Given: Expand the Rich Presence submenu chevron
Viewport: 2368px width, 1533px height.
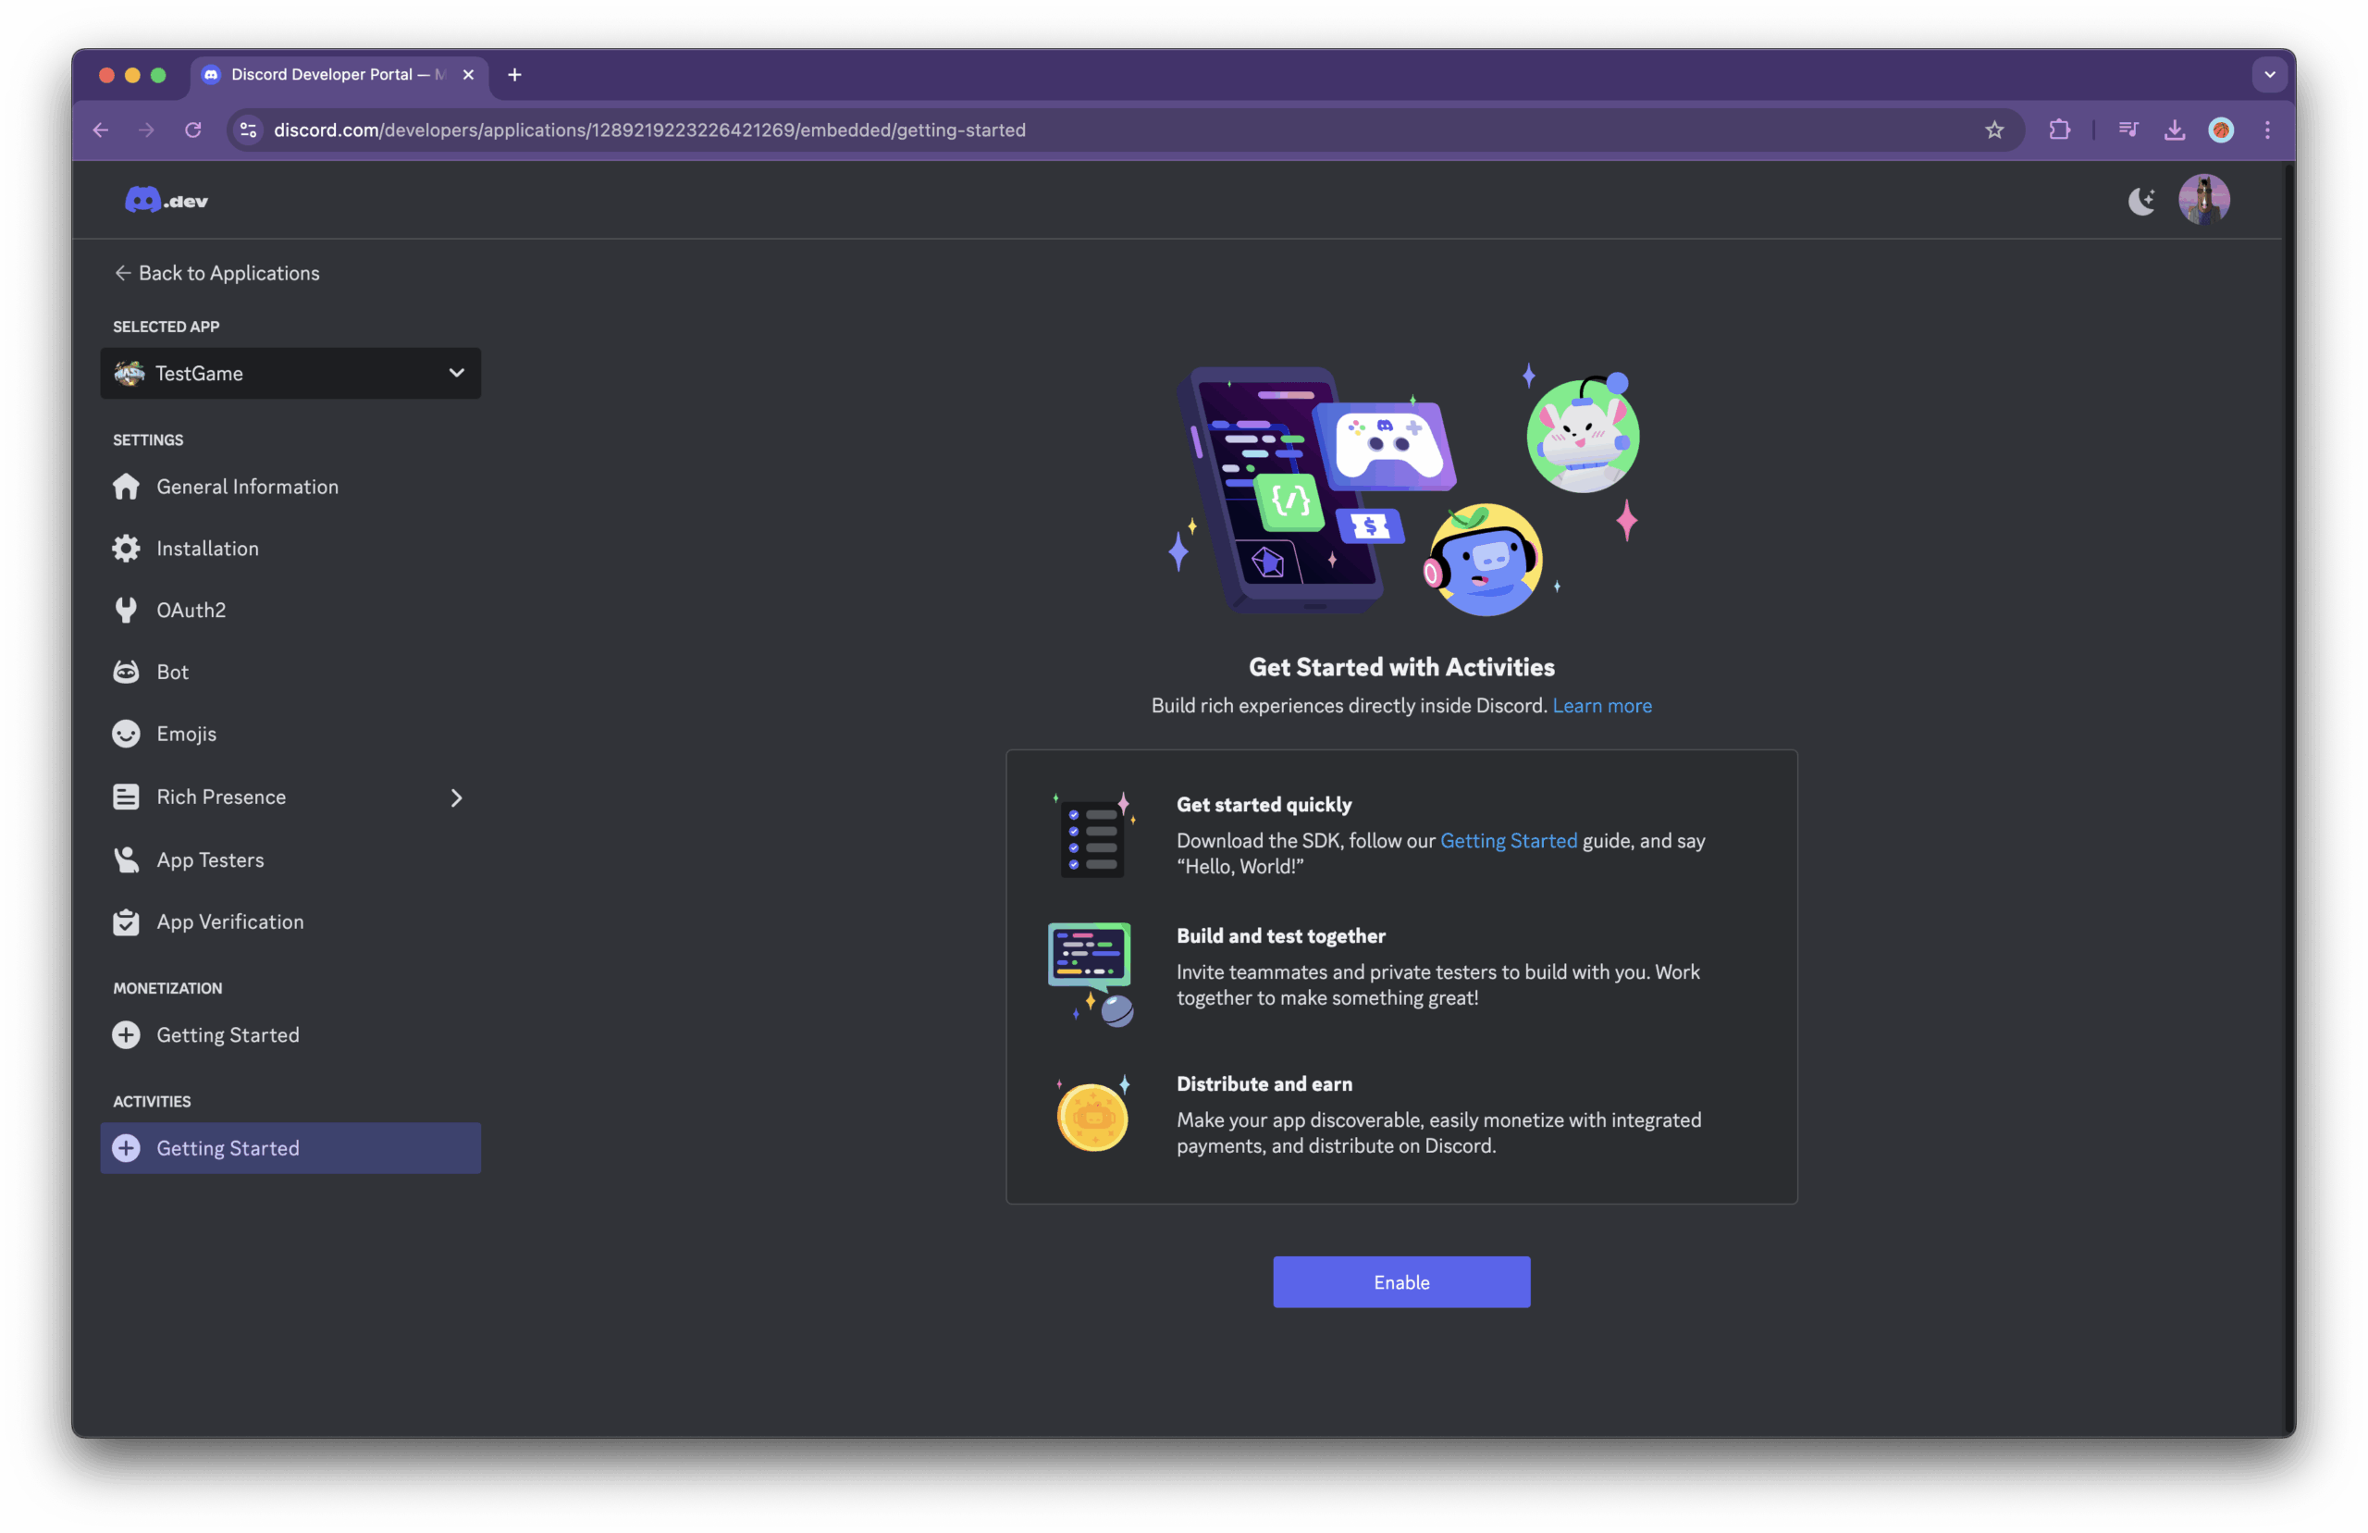Looking at the screenshot, I should (x=457, y=797).
